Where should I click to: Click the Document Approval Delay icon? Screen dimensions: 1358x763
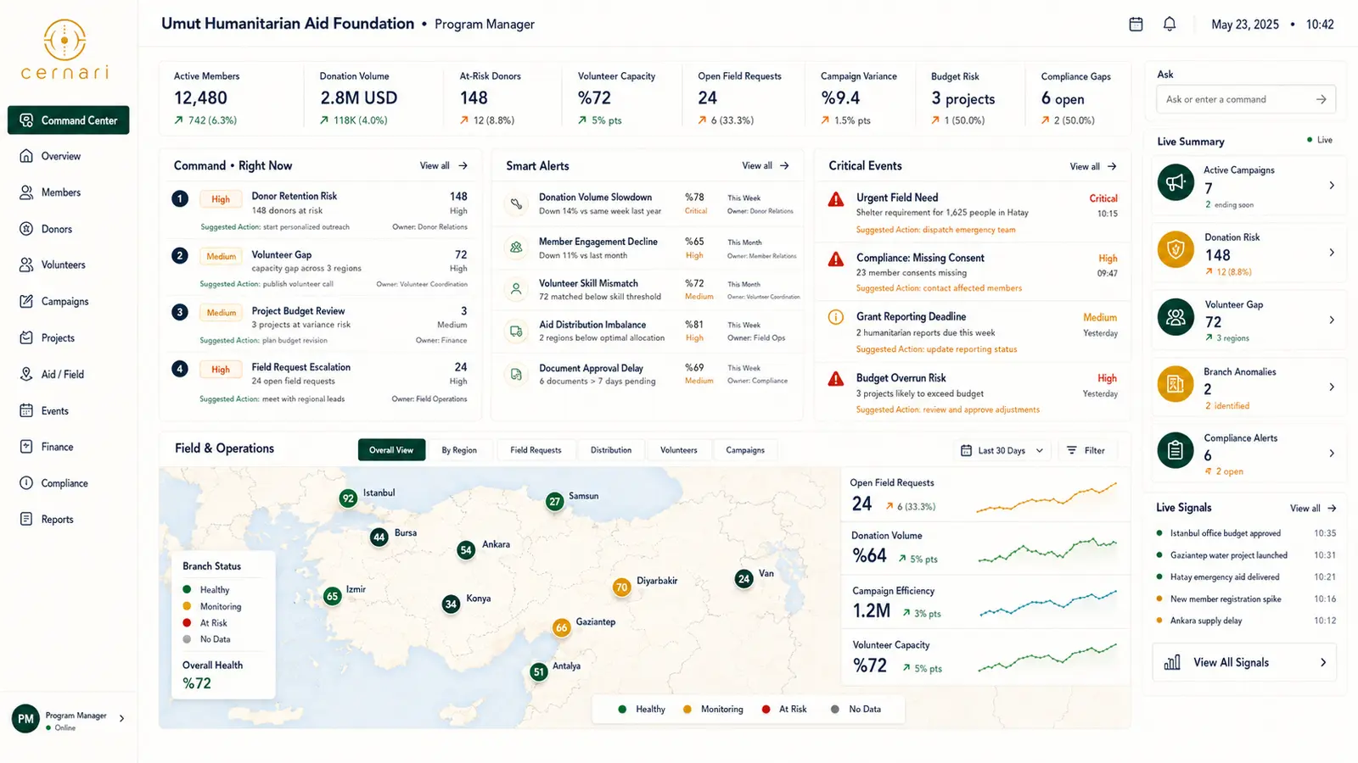point(515,374)
